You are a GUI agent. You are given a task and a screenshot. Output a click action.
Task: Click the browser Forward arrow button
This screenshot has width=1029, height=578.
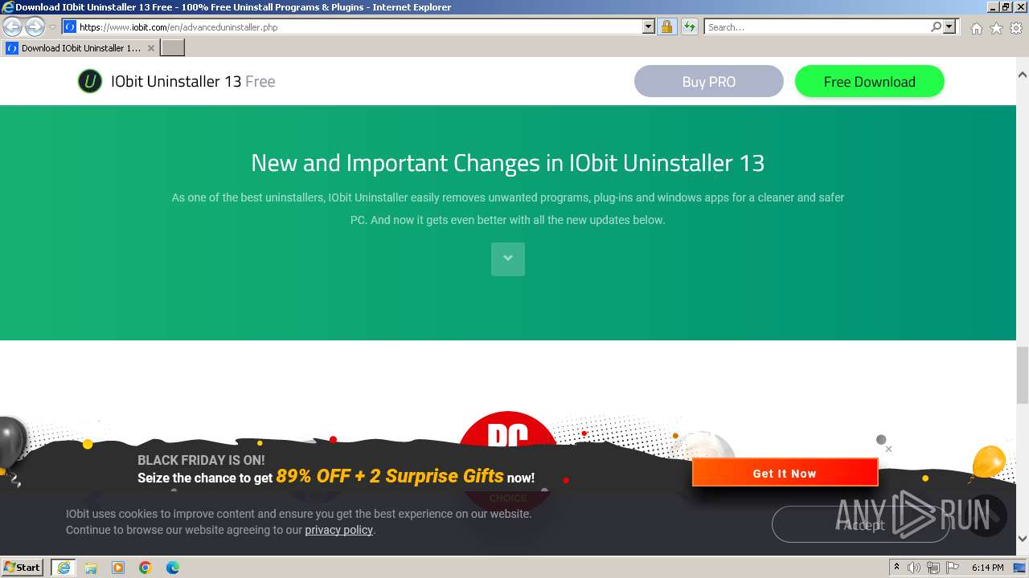(35, 26)
